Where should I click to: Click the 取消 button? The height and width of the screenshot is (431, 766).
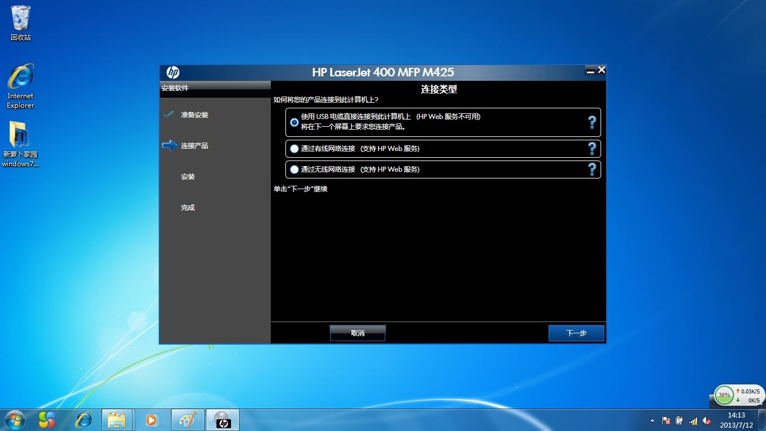point(358,333)
